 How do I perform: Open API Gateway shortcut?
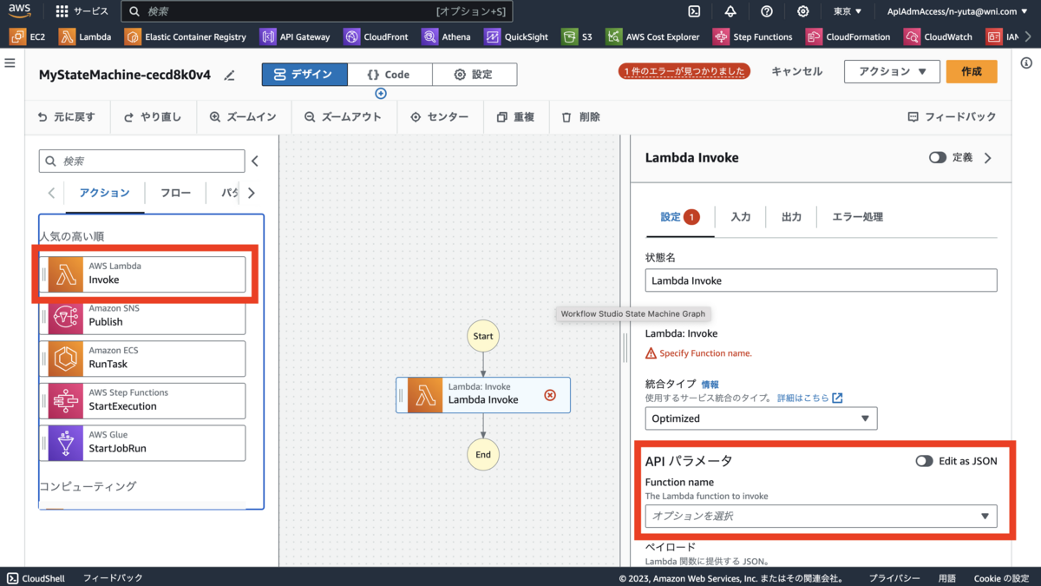pyautogui.click(x=295, y=36)
